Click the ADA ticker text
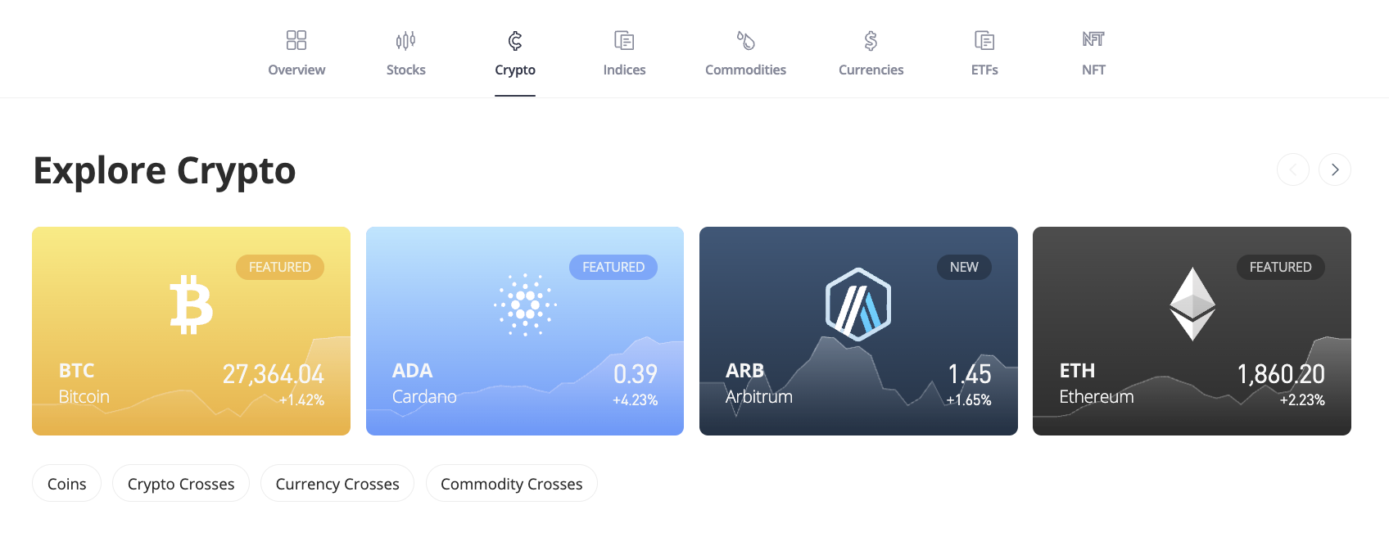The image size is (1389, 537). pos(412,371)
